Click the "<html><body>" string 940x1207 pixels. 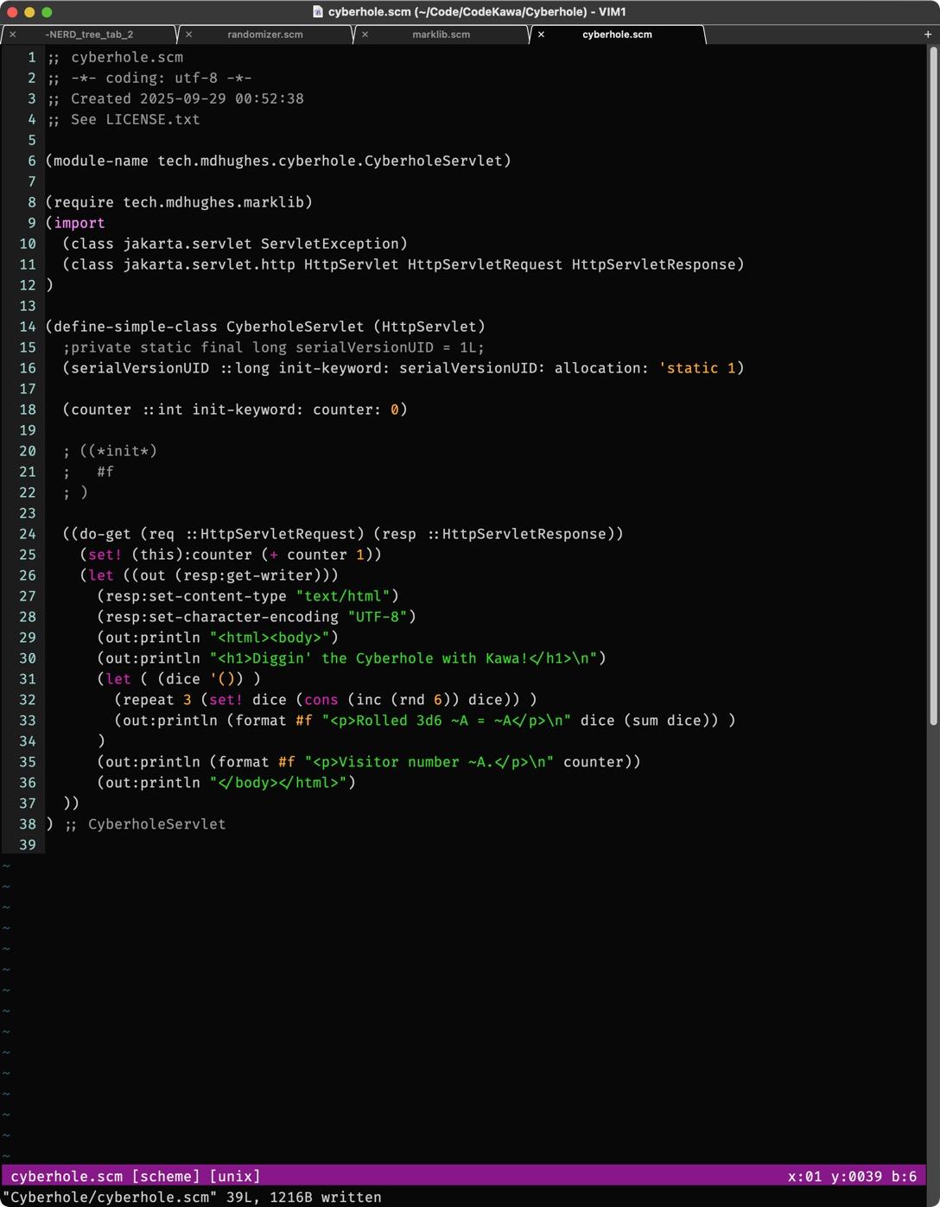tap(270, 638)
